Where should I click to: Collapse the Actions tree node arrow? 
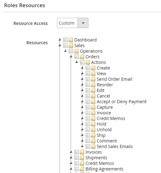(77, 62)
